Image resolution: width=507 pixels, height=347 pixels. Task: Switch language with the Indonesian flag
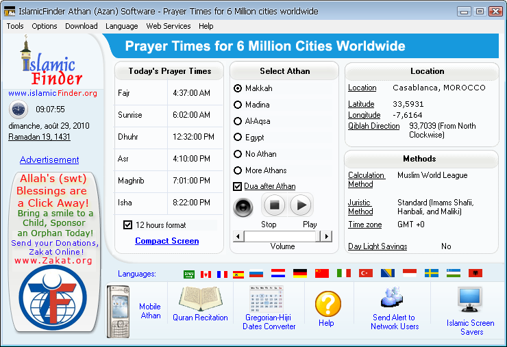coord(410,273)
